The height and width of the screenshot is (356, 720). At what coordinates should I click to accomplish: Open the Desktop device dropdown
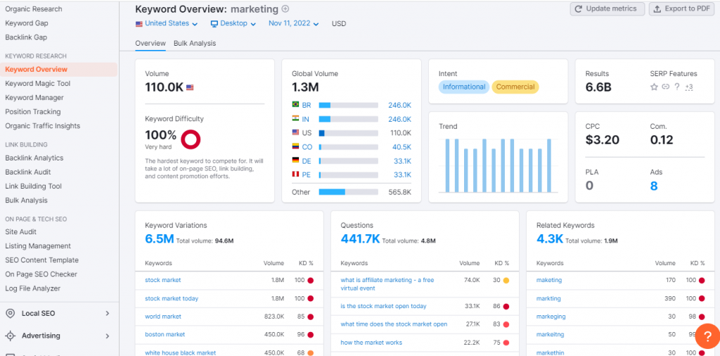point(233,23)
